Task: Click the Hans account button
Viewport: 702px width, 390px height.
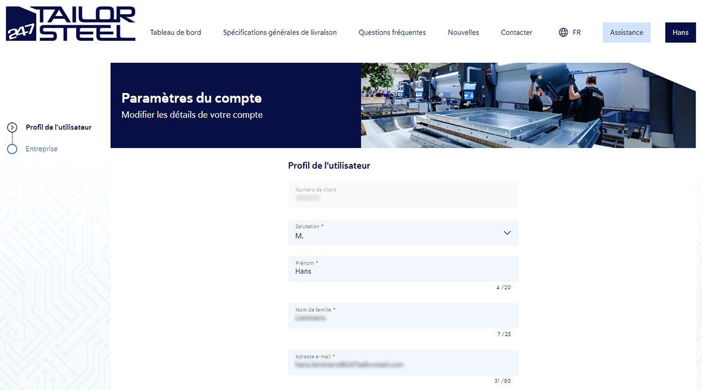Action: click(680, 32)
